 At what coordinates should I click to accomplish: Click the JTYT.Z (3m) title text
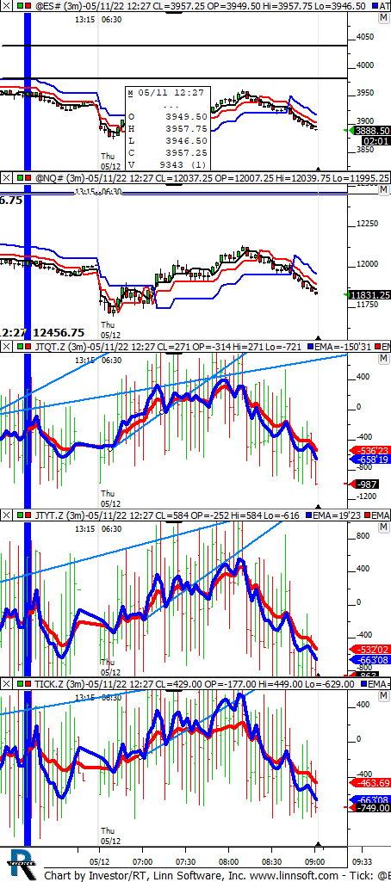click(x=60, y=515)
